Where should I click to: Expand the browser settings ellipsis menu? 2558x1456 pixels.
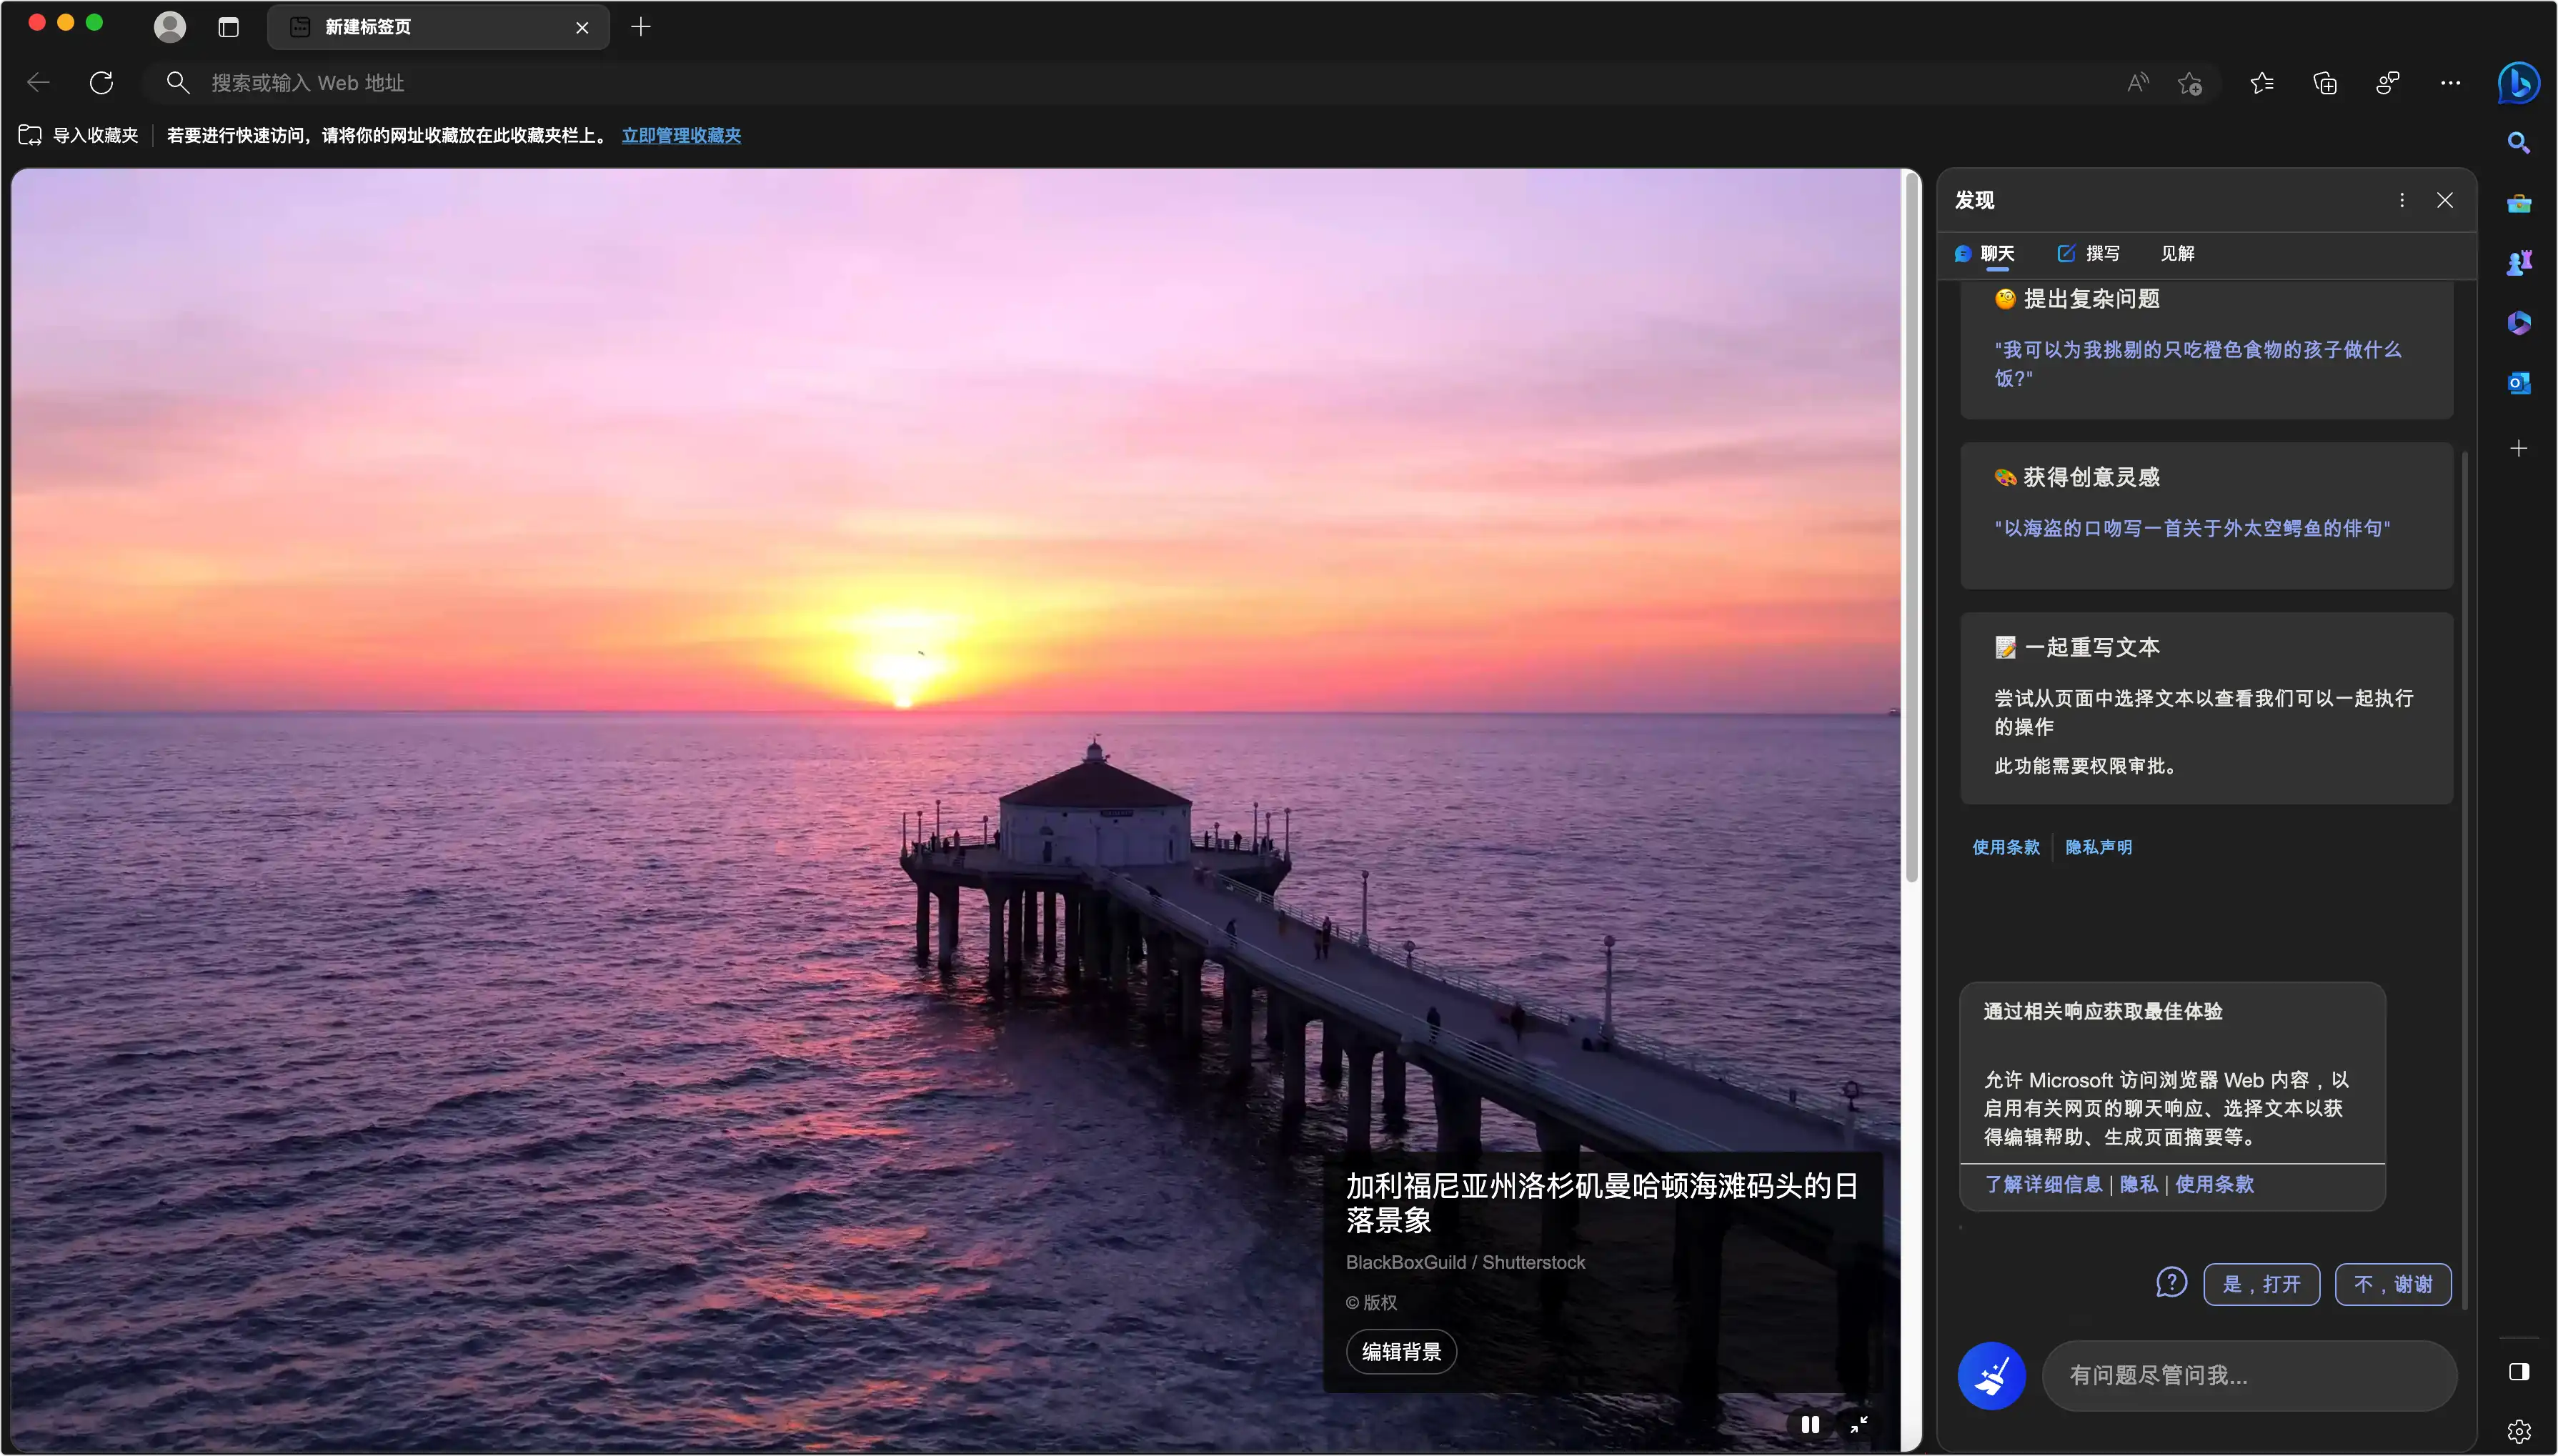(x=2450, y=83)
